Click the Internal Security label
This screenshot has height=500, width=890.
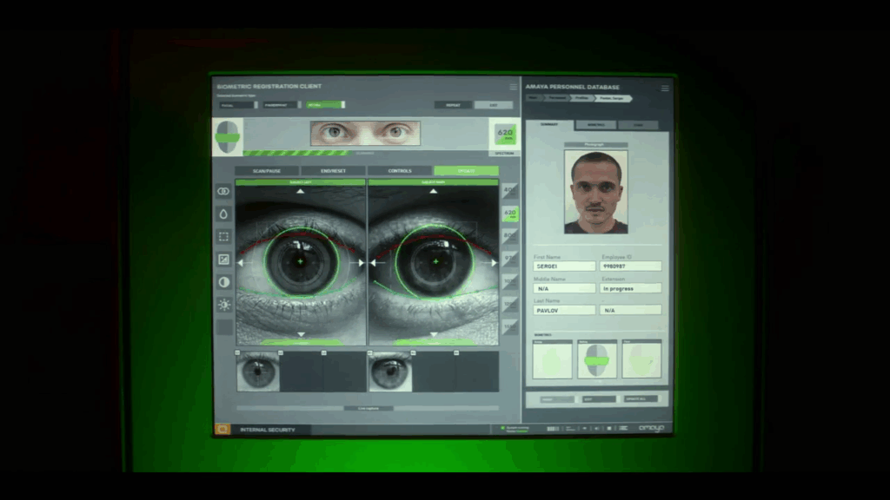pos(268,430)
